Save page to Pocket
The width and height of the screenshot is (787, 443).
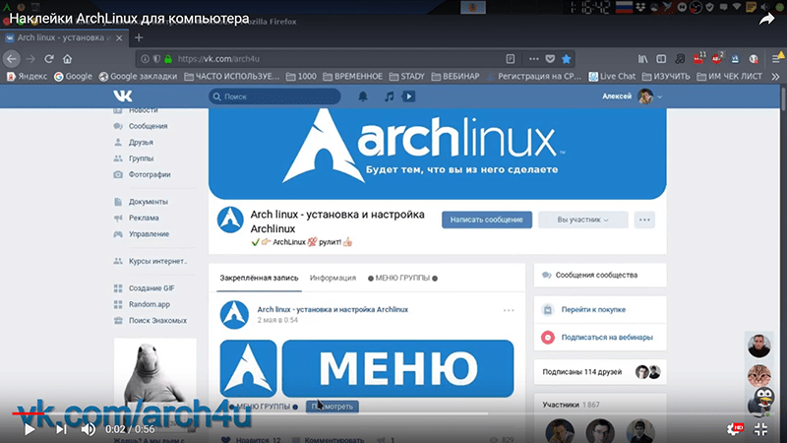tap(550, 59)
